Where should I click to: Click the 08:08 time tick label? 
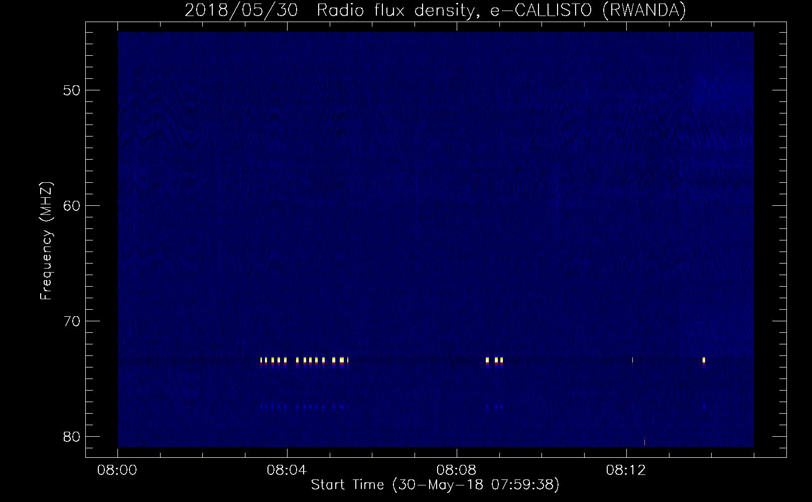coord(457,471)
